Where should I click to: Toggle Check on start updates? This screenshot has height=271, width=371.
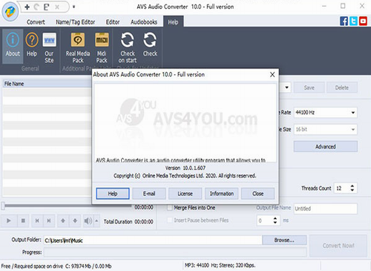[128, 48]
